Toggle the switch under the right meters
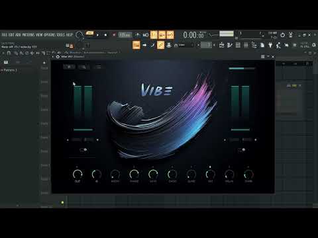The width and height of the screenshot is (318, 238). (x=241, y=150)
